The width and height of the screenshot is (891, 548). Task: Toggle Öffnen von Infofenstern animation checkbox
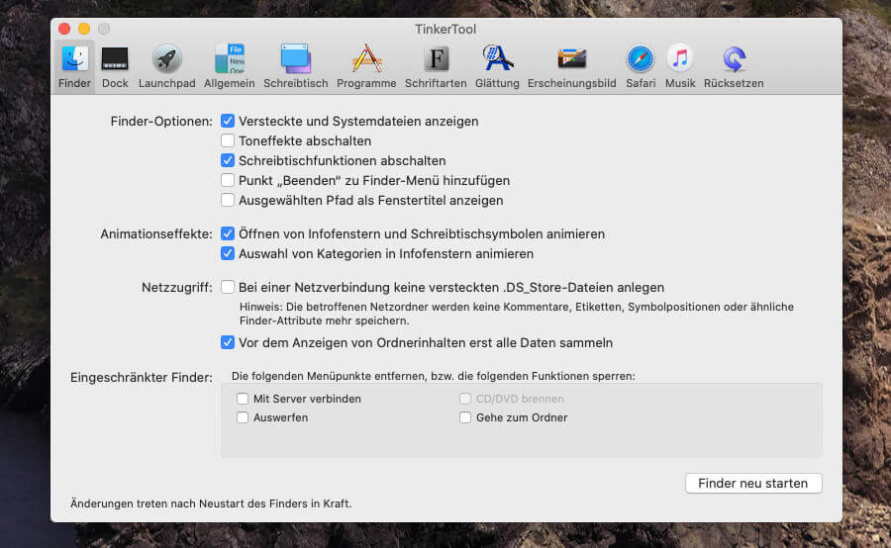228,233
